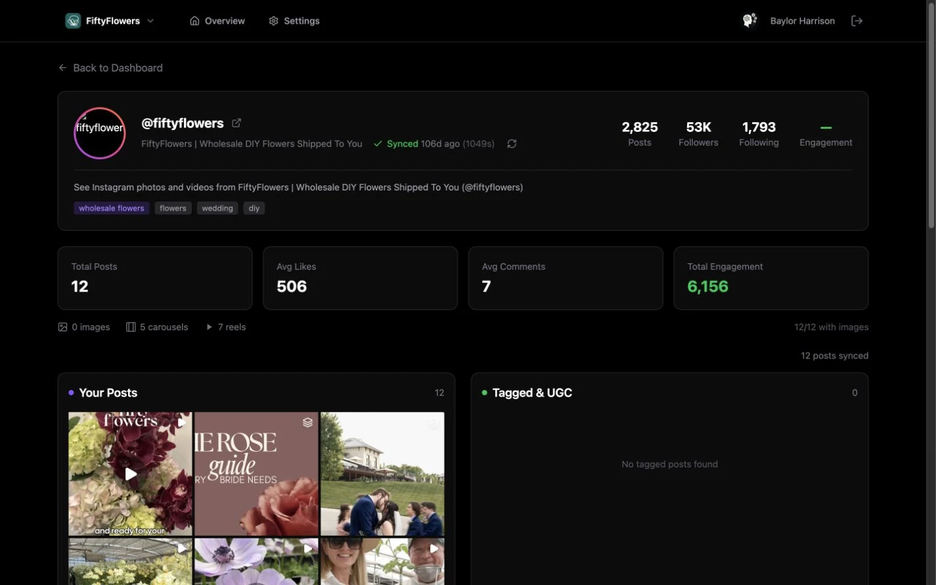Screen dimensions: 936x585
Task: Open the wedding couple venue post
Action: (382, 474)
